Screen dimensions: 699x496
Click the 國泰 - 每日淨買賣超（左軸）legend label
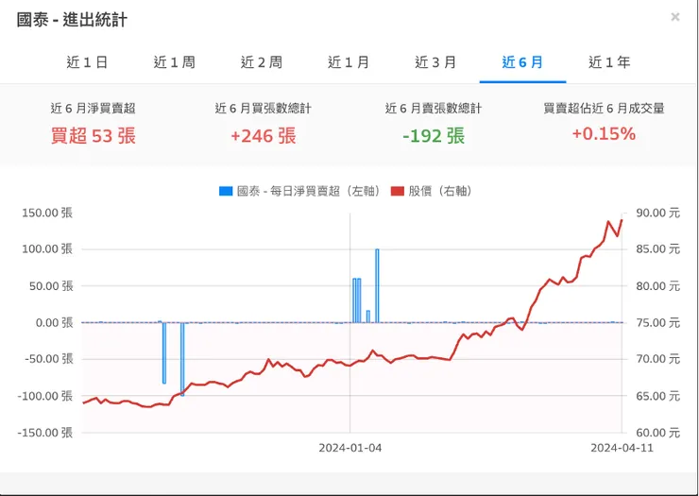(310, 192)
